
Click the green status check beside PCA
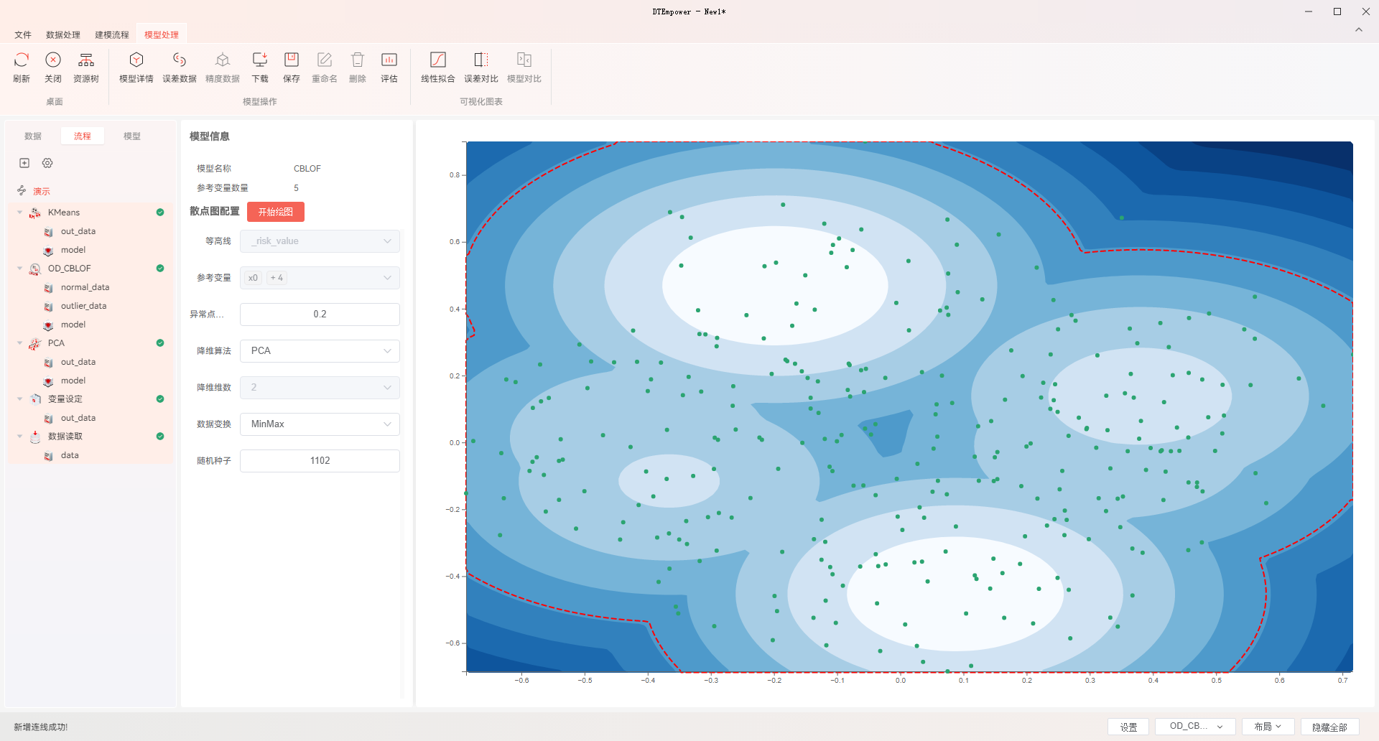click(x=160, y=343)
